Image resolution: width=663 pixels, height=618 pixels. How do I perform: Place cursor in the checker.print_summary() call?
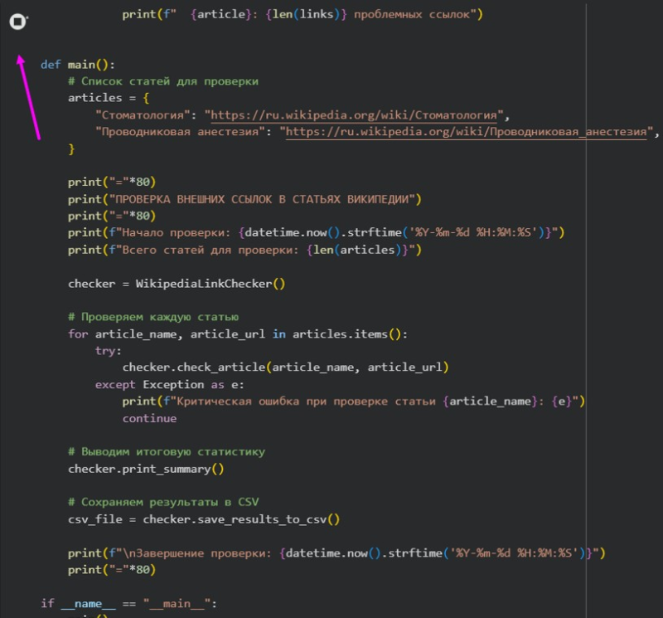coord(146,469)
